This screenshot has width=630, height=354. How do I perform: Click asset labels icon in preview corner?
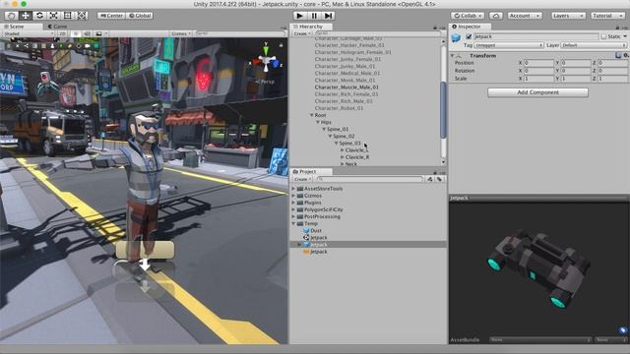[x=623, y=330]
